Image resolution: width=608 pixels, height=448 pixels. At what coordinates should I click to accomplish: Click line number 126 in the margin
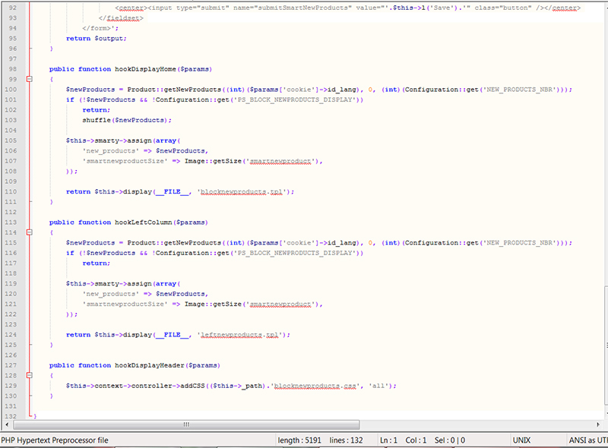tap(11, 355)
